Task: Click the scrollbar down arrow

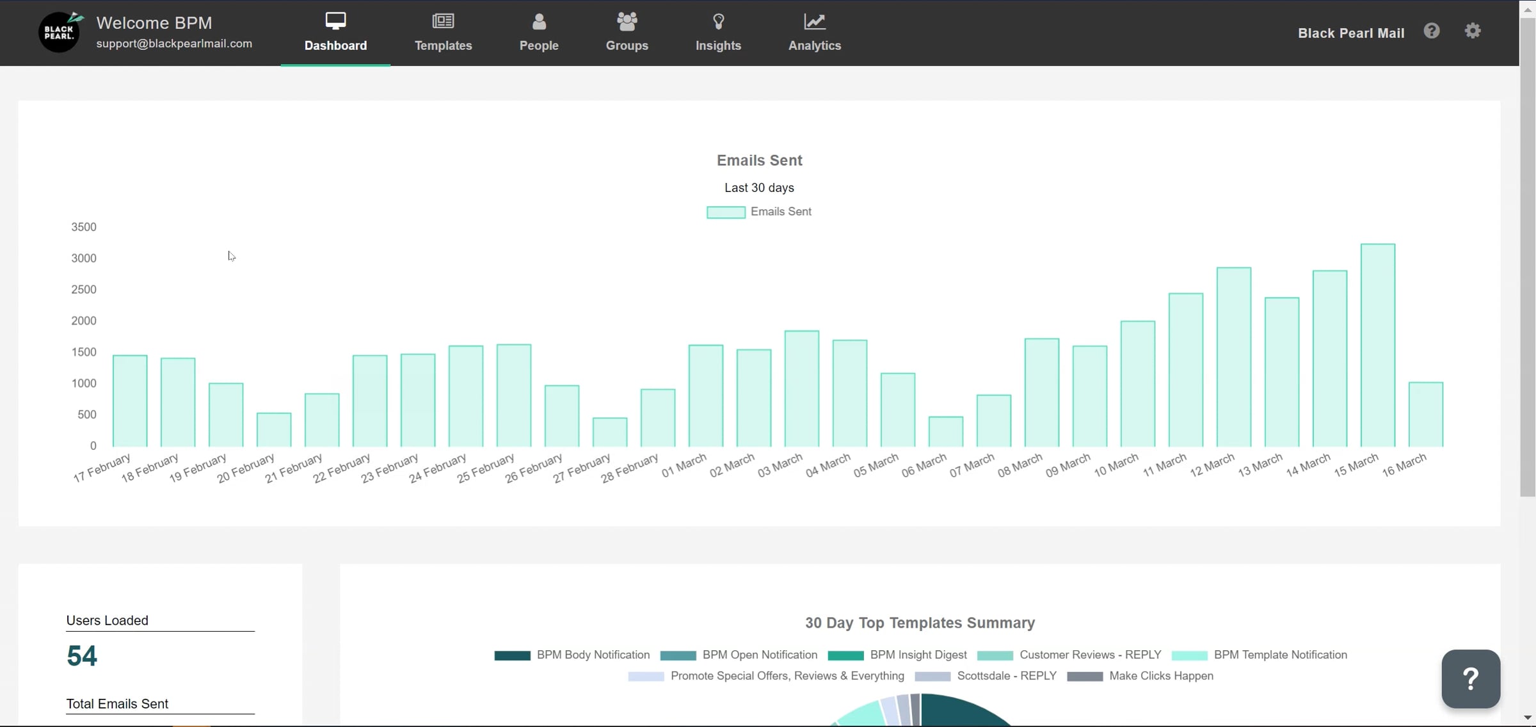Action: [1528, 718]
